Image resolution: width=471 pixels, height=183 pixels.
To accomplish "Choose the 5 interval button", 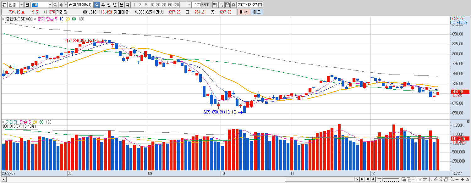I will pyautogui.click(x=146, y=5).
